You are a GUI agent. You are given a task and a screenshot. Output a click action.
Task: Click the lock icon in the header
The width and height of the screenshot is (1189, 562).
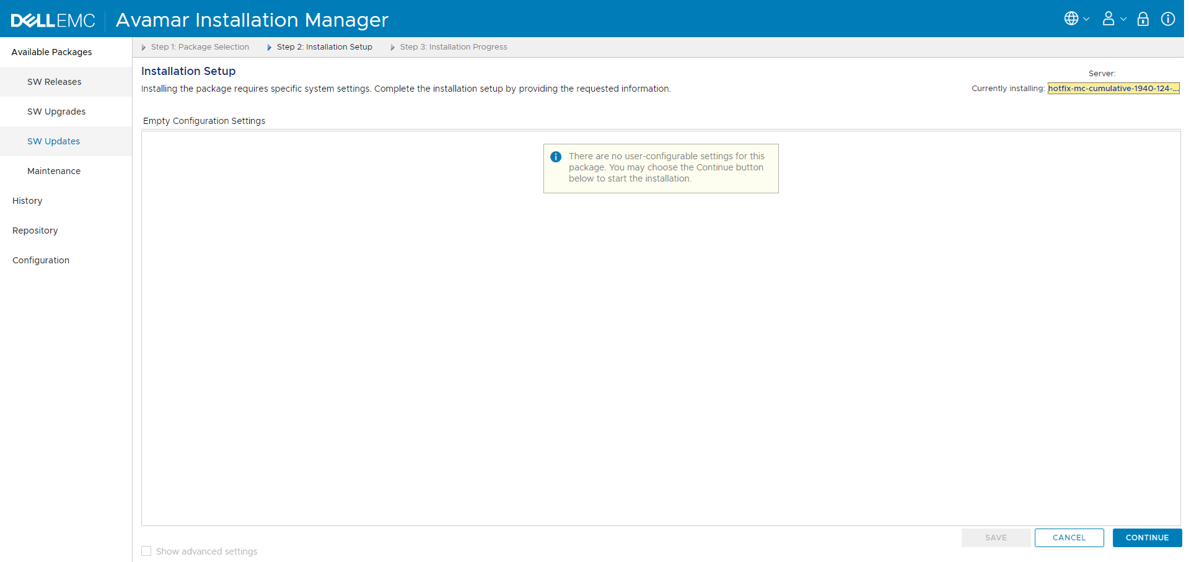1143,19
